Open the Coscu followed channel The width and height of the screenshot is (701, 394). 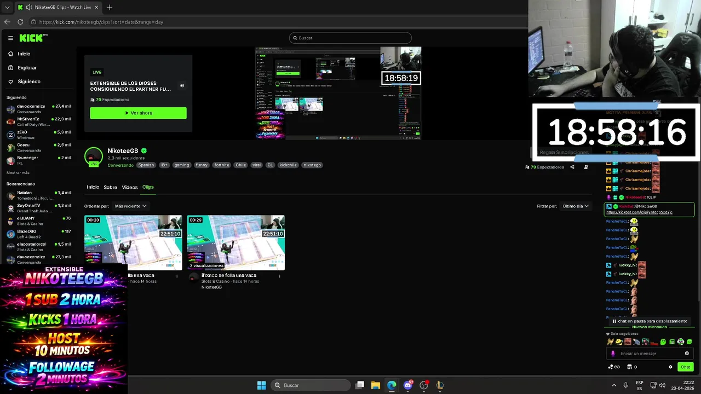(38, 147)
